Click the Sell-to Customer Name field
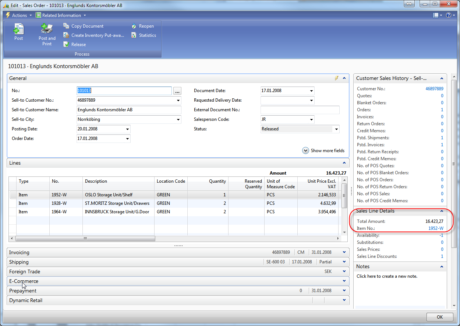460x326 pixels. pyautogui.click(x=129, y=110)
